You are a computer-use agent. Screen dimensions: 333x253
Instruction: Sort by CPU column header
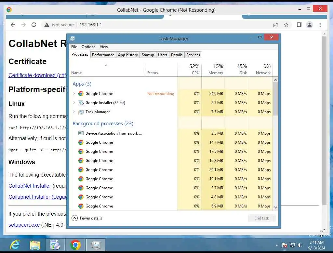pyautogui.click(x=190, y=70)
